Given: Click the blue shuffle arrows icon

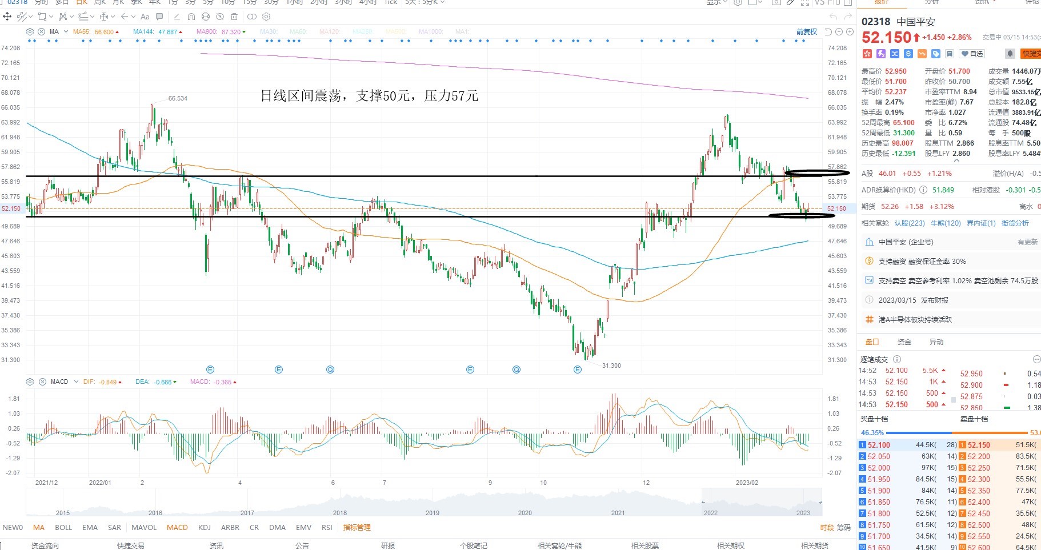Looking at the screenshot, I should coord(894,54).
